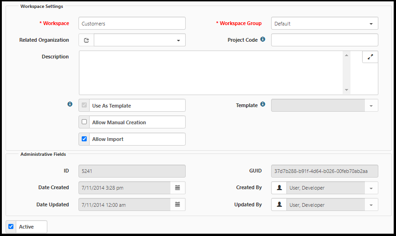Expand the Related Organization dropdown

[x=178, y=41]
